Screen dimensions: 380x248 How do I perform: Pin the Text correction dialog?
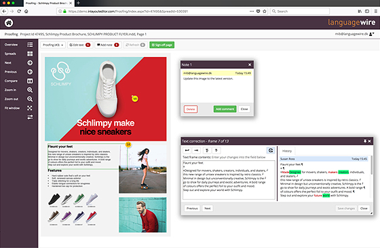click(x=365, y=141)
